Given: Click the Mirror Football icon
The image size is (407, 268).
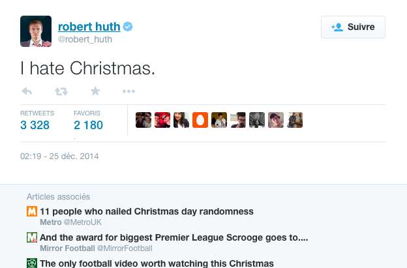Looking at the screenshot, I should [x=31, y=237].
